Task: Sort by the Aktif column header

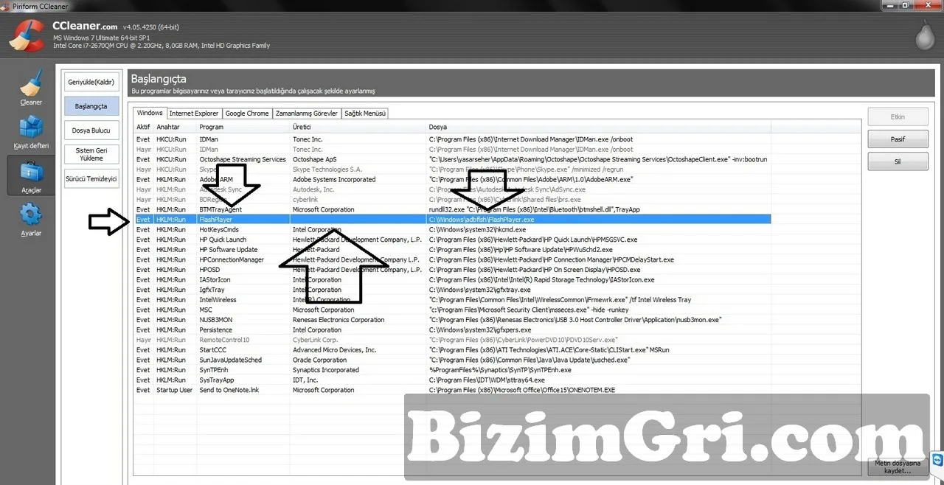Action: point(144,128)
